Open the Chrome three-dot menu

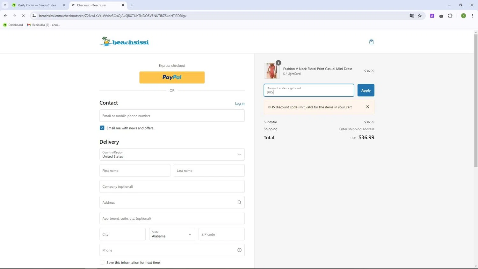pos(472,16)
